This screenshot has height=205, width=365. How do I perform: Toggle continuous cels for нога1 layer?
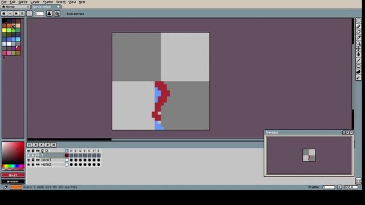[x=38, y=160]
